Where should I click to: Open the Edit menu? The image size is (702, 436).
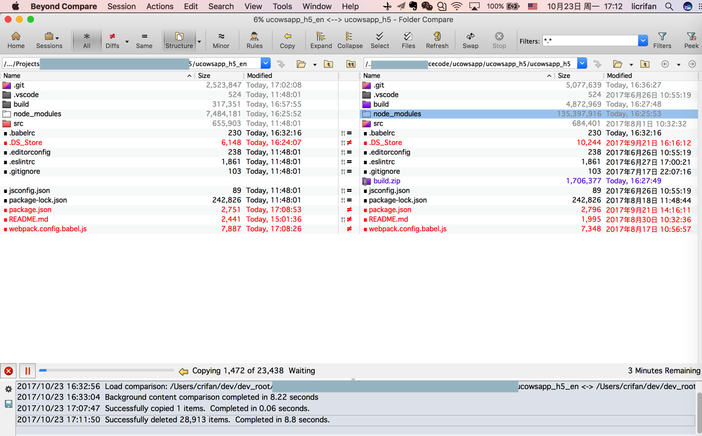coord(191,6)
